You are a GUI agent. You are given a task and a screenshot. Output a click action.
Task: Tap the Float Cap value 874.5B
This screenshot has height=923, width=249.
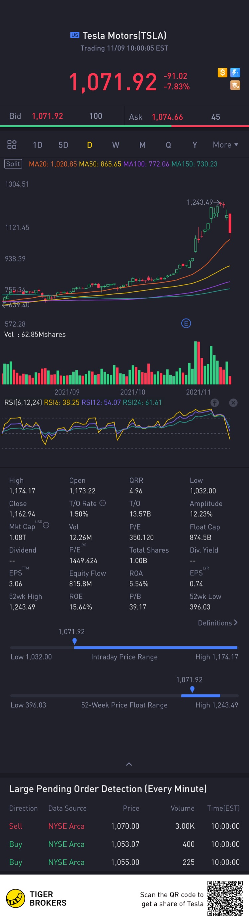(x=201, y=538)
